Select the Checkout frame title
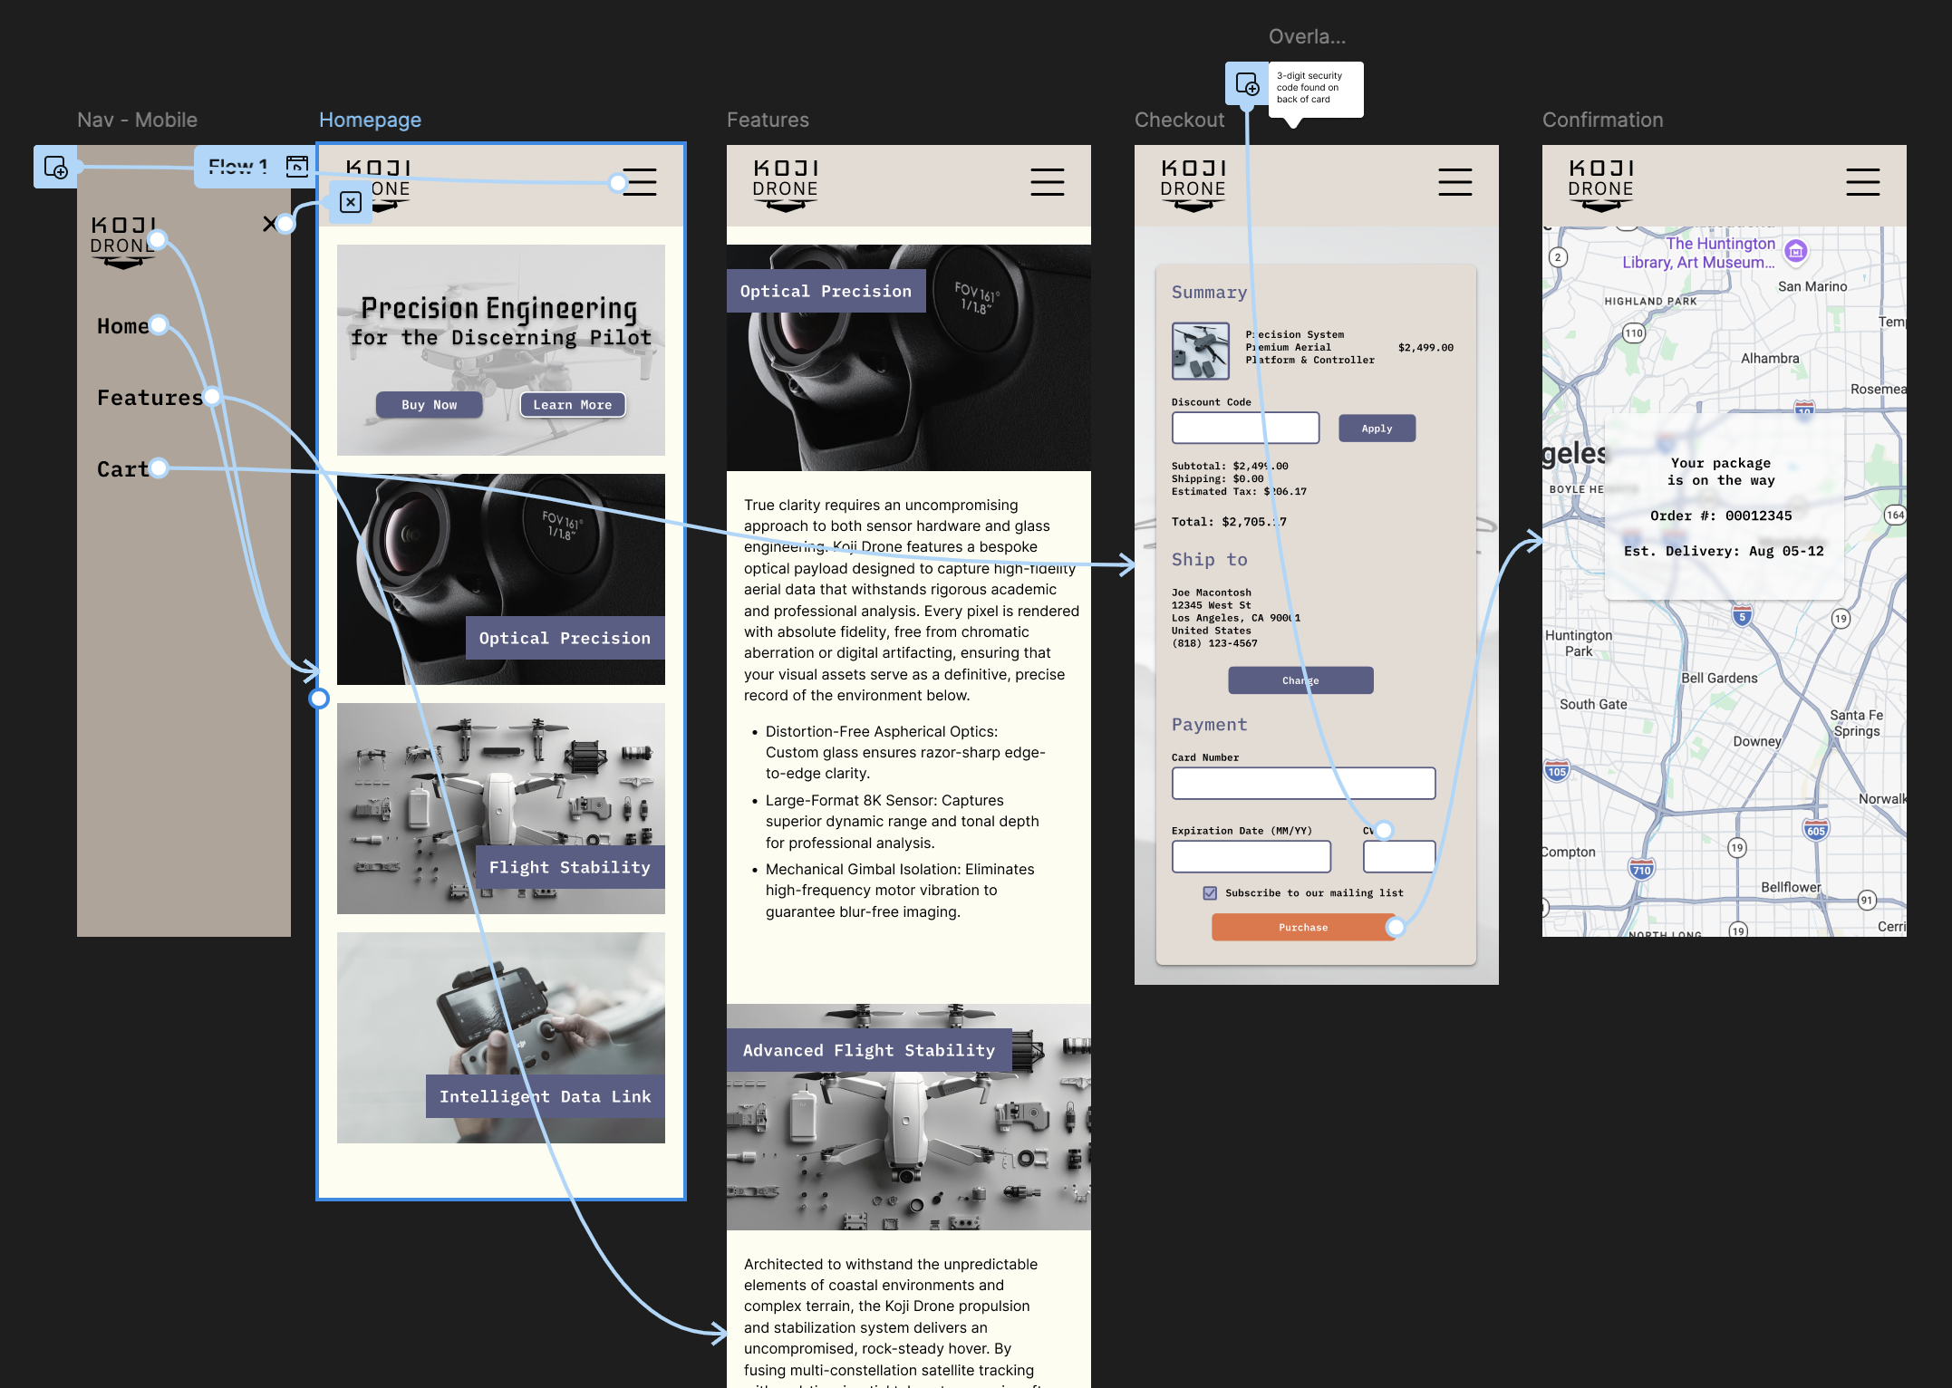 [1179, 120]
